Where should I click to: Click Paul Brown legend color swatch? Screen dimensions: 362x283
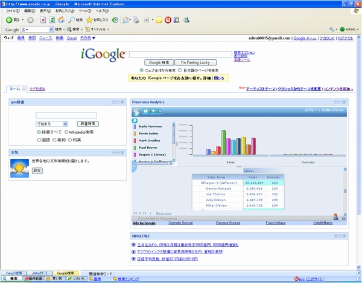135,148
